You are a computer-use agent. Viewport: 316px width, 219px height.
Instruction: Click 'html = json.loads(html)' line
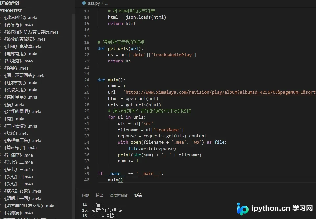pyautogui.click(x=137, y=17)
